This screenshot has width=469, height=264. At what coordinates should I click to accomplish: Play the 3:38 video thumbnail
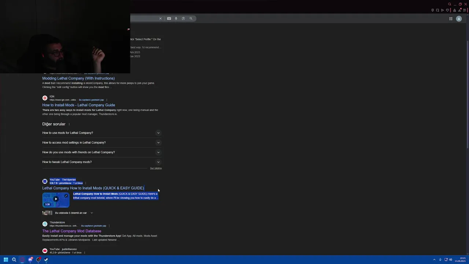(x=56, y=200)
